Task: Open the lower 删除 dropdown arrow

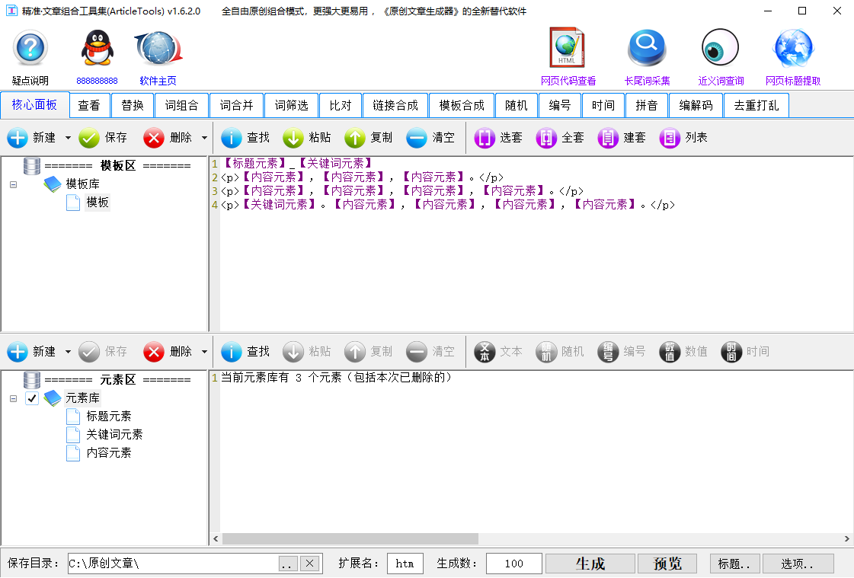Action: coord(204,352)
